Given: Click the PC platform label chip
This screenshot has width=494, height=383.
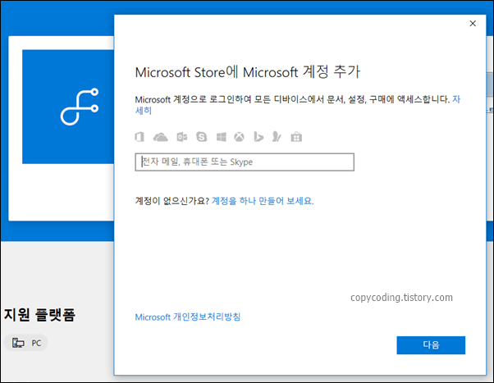Looking at the screenshot, I should [25, 343].
